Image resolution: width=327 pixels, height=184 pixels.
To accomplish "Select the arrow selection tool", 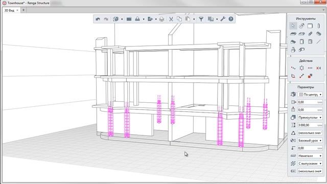I will point(293,26).
